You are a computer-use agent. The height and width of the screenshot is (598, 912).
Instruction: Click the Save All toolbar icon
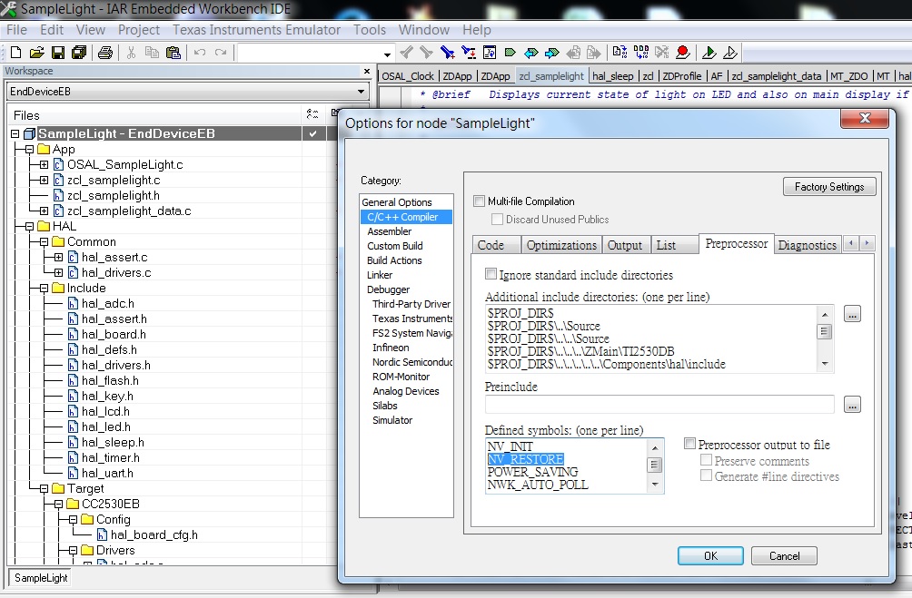click(x=78, y=53)
